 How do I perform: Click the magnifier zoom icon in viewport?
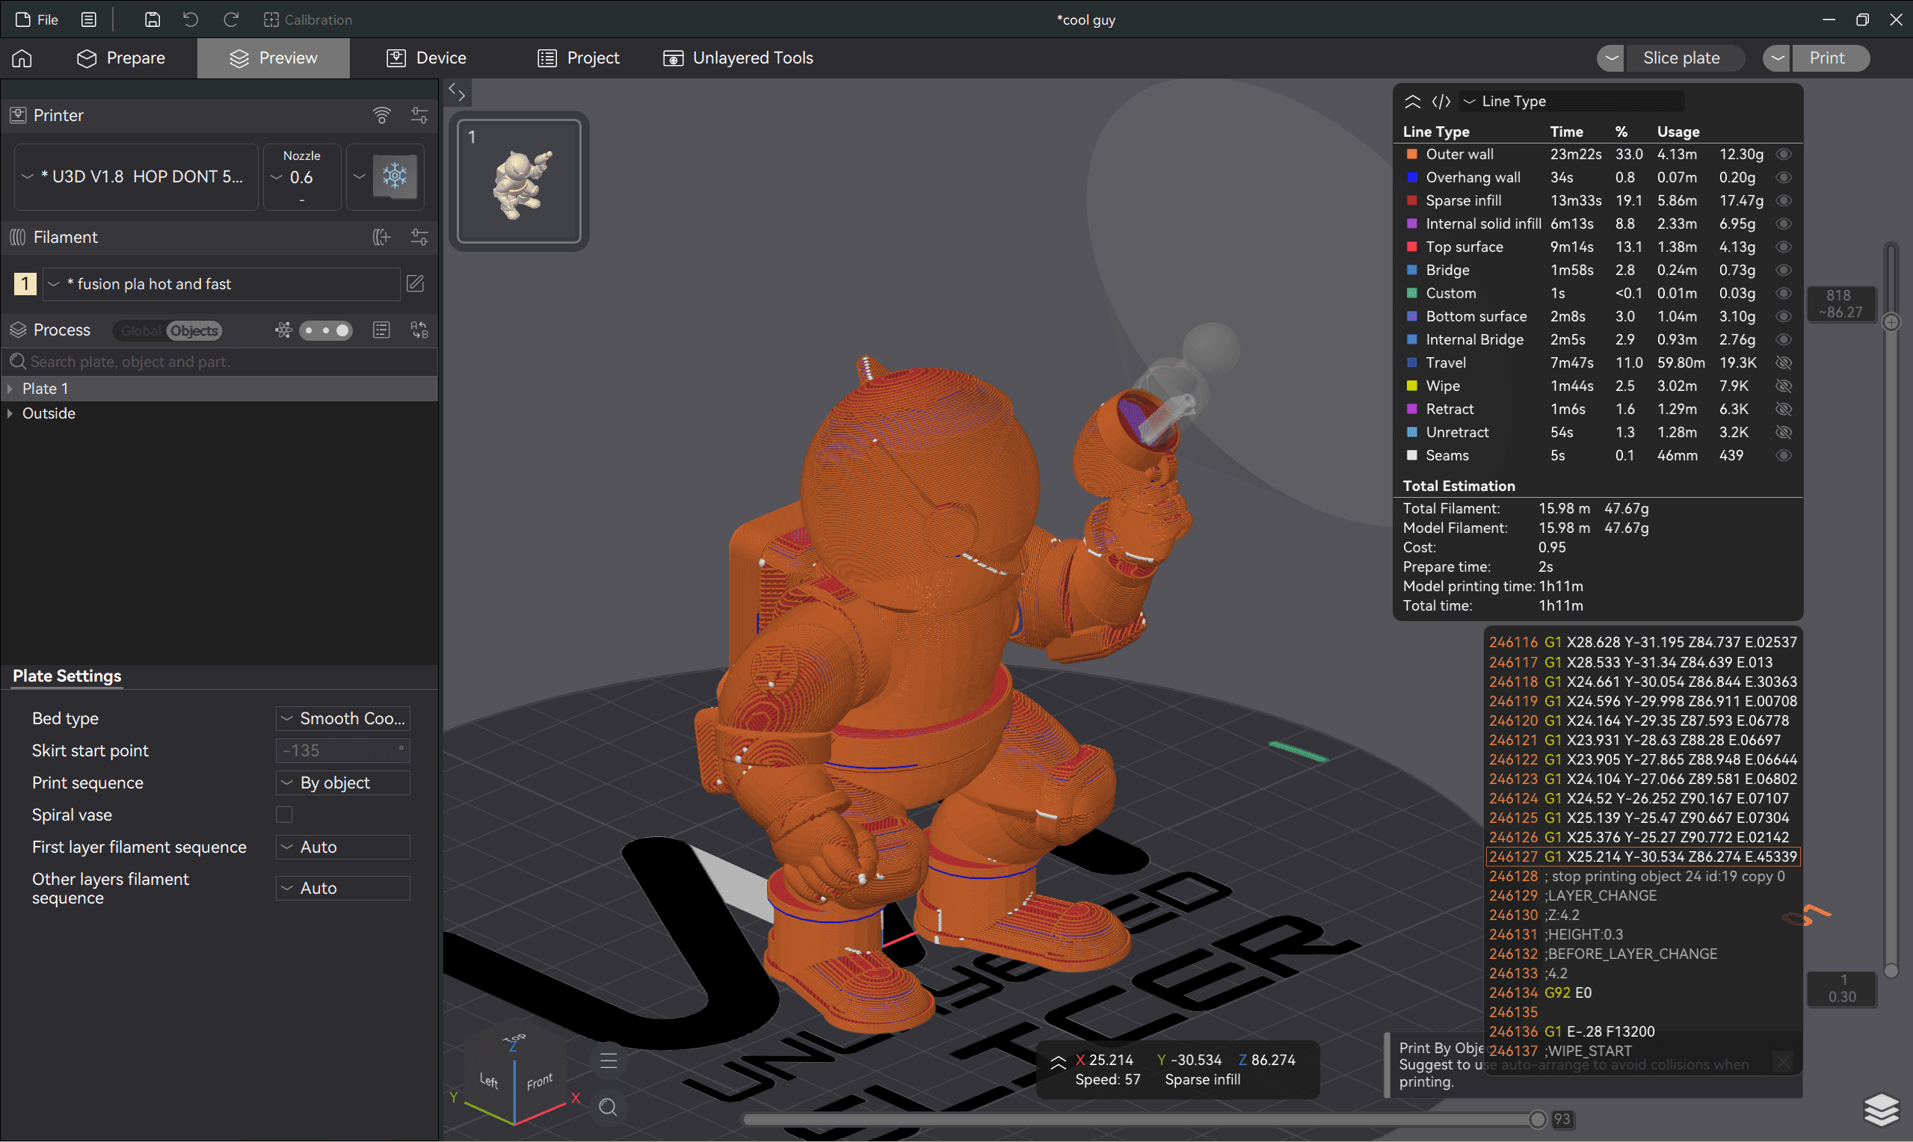tap(608, 1108)
